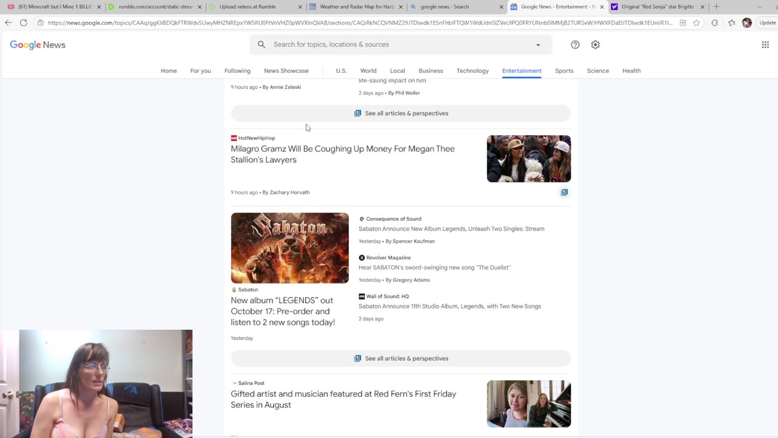Open Red Fern's First Friday Series headline

coord(343,399)
